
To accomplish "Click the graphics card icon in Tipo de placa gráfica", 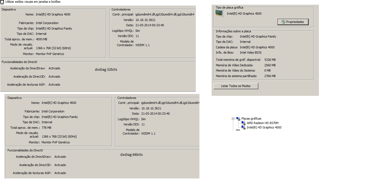I will (219, 13).
